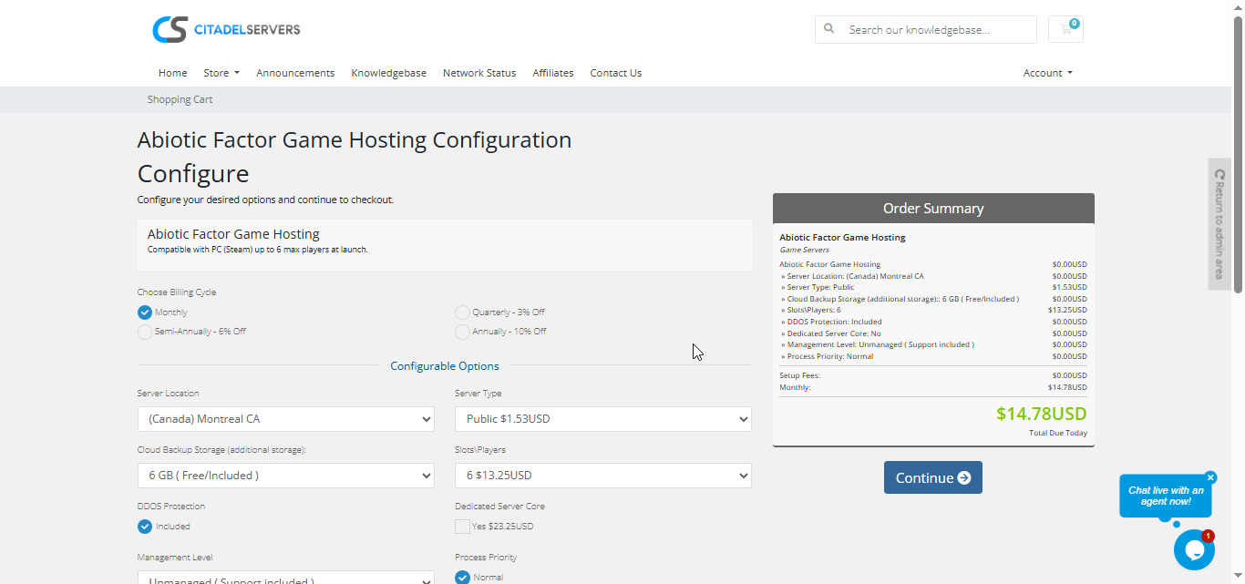1245x584 pixels.
Task: Choose Annually - 10% Off billing
Action: coord(463,332)
